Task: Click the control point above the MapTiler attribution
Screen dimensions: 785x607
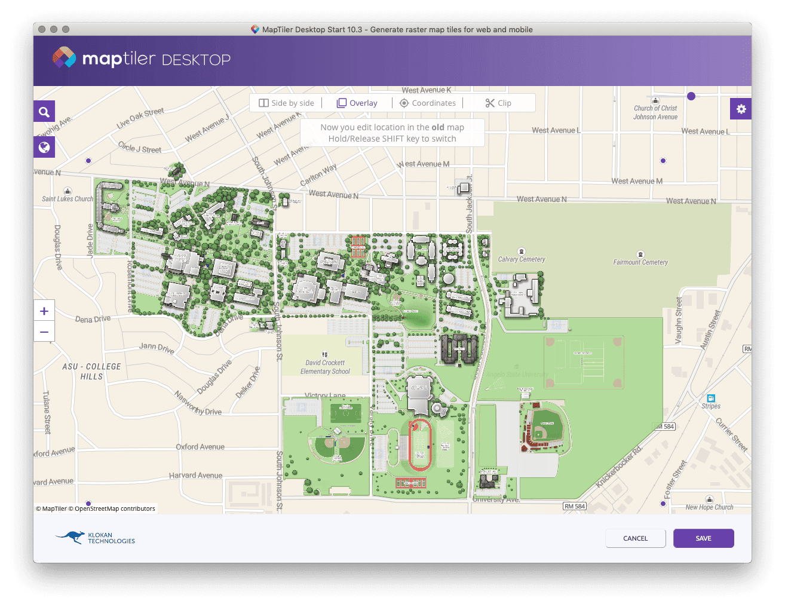Action: click(88, 504)
